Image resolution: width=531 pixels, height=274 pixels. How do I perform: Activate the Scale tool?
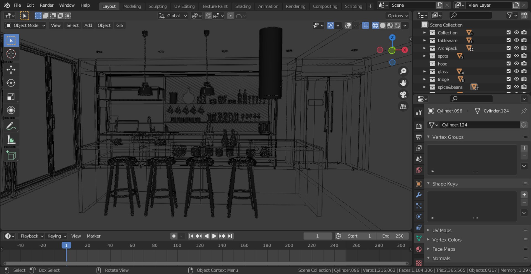pos(11,97)
